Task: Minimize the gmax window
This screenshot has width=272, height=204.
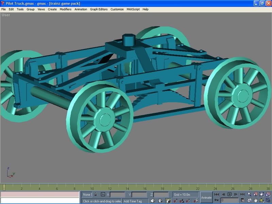Action: pos(256,3)
